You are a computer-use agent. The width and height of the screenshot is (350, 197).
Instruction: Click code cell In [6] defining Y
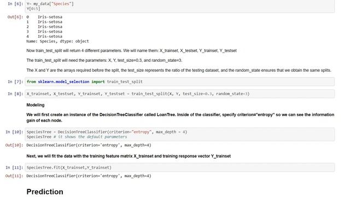click(x=180, y=6)
